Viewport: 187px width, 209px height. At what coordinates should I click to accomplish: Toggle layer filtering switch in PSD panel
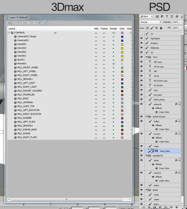click(x=182, y=16)
